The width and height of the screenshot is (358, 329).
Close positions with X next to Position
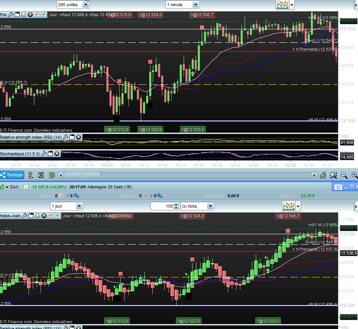coord(145,196)
